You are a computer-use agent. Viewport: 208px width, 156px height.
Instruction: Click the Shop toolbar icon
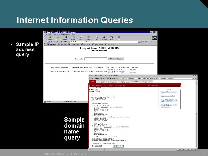coord(112,38)
